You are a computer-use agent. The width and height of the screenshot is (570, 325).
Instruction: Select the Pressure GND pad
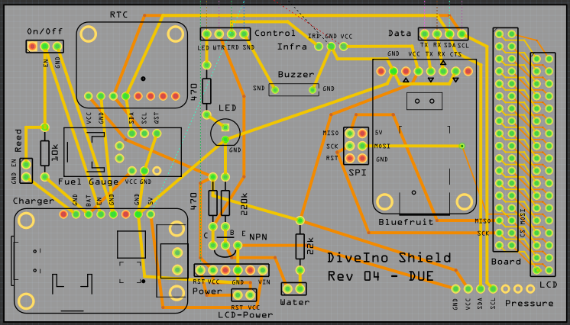tap(455, 289)
